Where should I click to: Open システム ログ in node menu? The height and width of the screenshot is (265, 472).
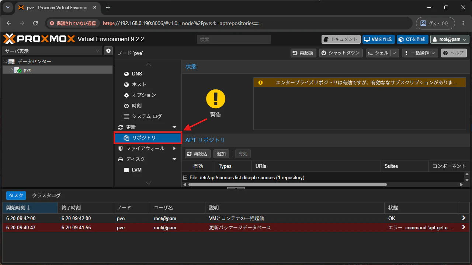point(148,116)
